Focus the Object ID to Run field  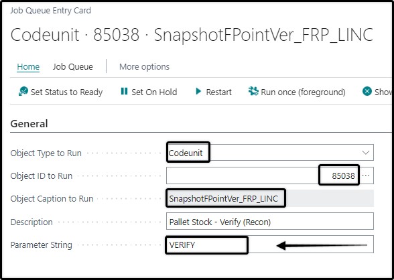[x=263, y=176]
